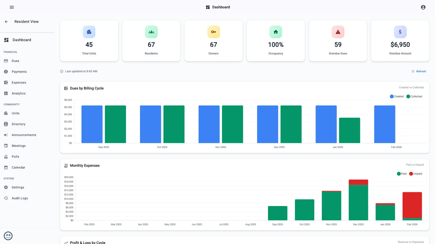Click the red Overdue Dues warning icon
The width and height of the screenshot is (435, 244).
pyautogui.click(x=338, y=32)
